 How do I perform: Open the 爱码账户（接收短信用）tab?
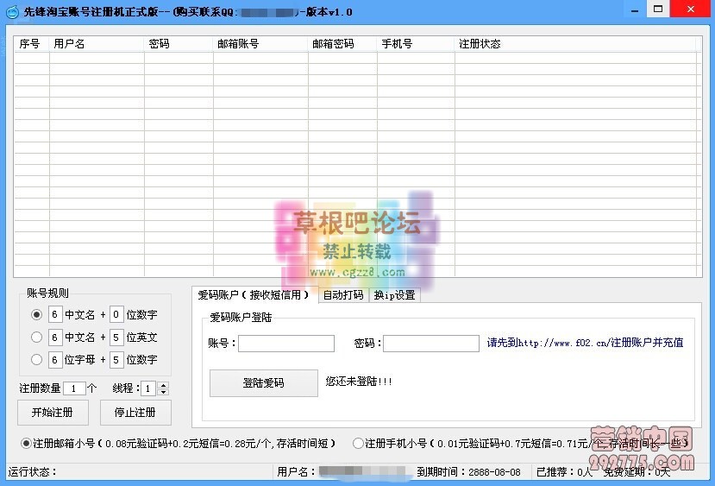[254, 295]
